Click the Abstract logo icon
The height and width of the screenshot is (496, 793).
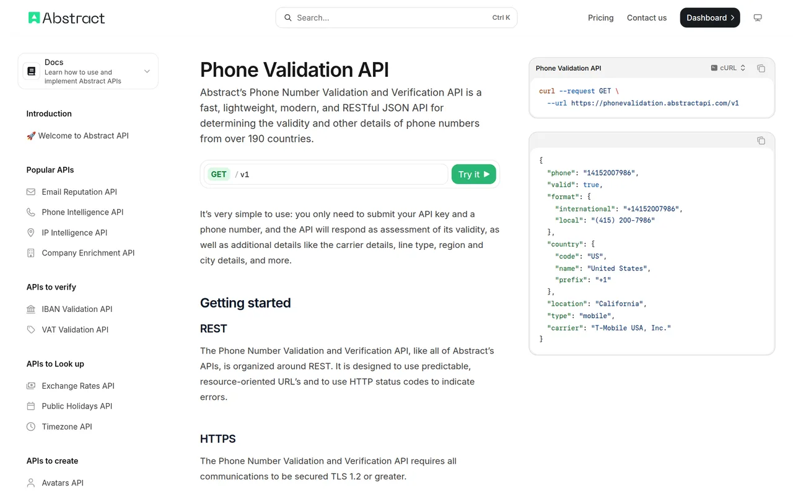[x=34, y=18]
